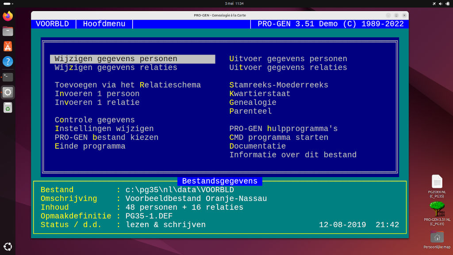
Task: Choose Invoeren 1 persoon
Action: (x=97, y=94)
